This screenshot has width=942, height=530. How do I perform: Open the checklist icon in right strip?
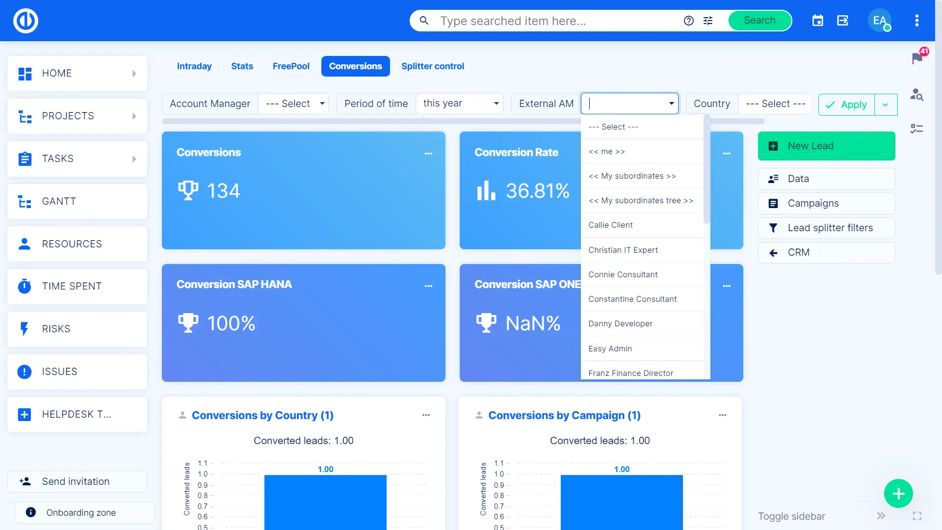pyautogui.click(x=916, y=129)
